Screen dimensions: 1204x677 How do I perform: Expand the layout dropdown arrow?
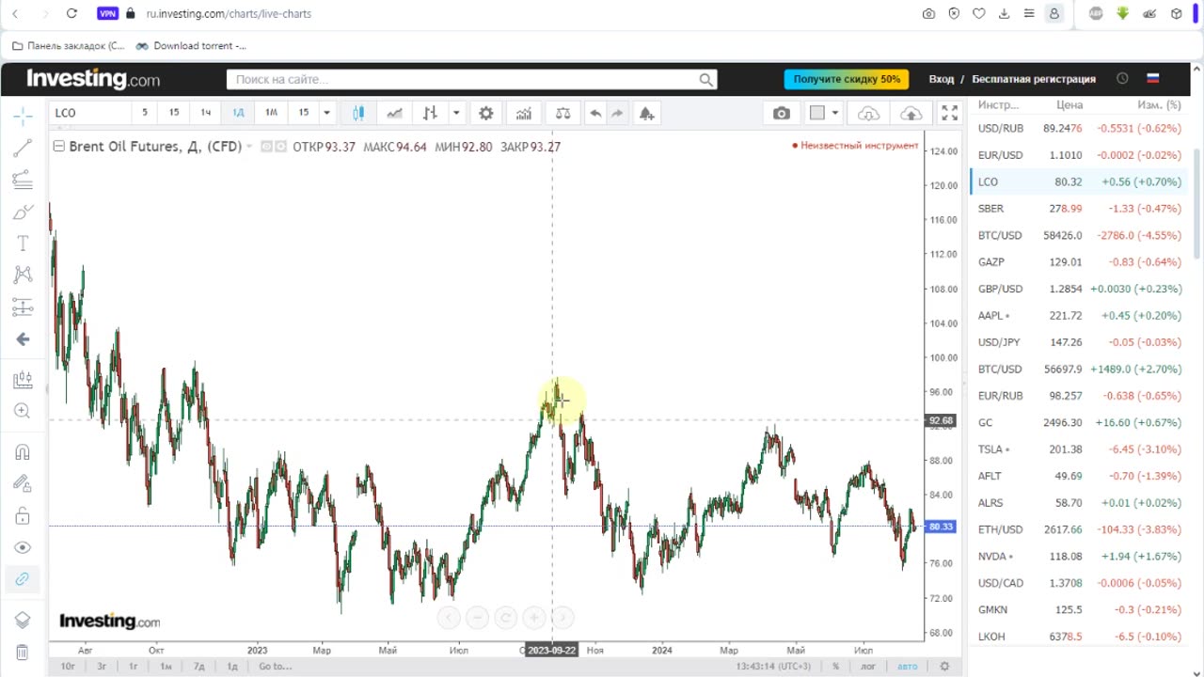tap(834, 113)
